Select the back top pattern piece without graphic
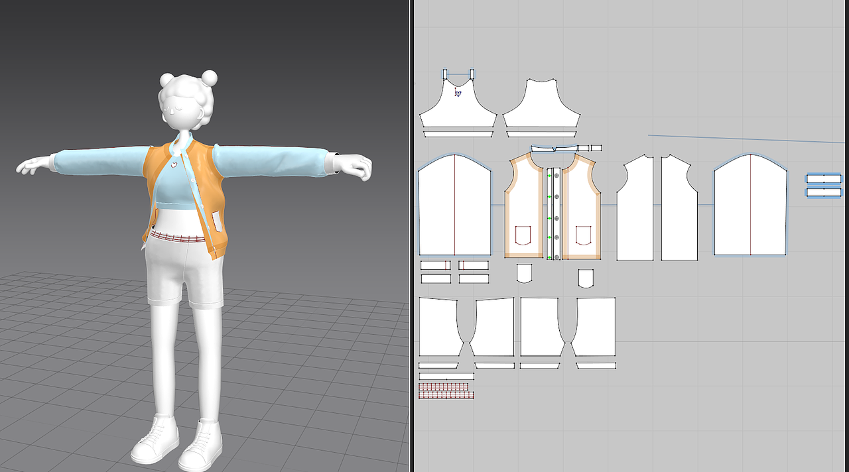Image resolution: width=849 pixels, height=472 pixels. point(541,105)
